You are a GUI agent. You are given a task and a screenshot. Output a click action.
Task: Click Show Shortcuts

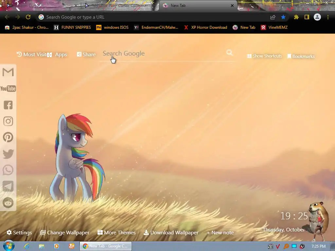click(x=264, y=56)
